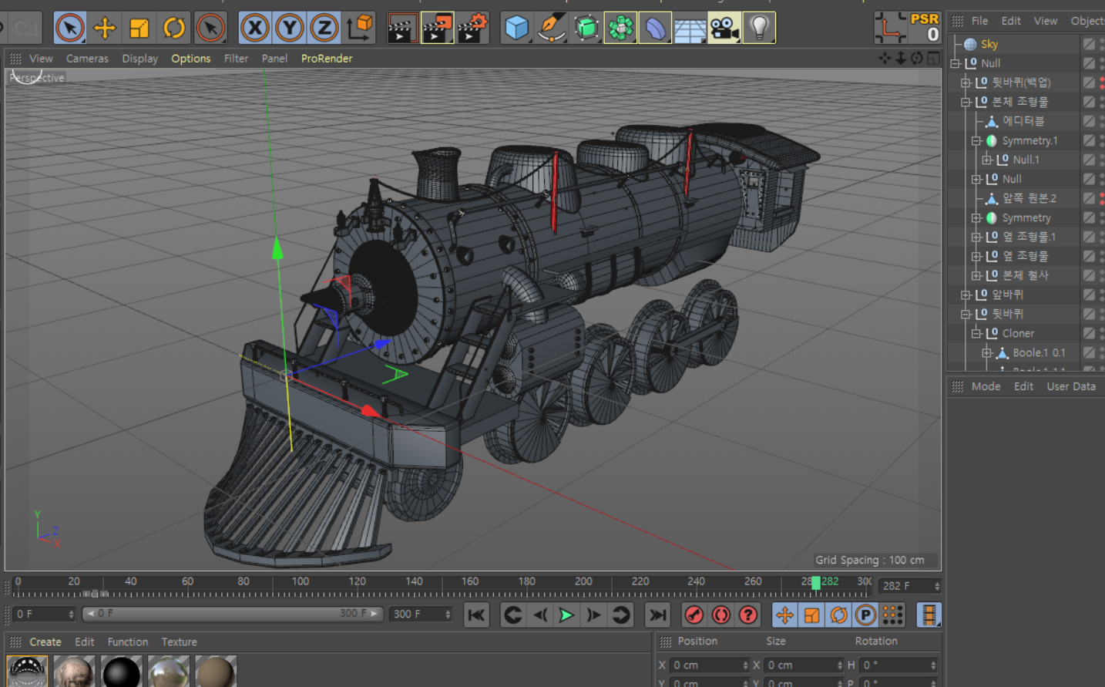Open the ProRender menu
This screenshot has width=1105, height=687.
click(327, 59)
